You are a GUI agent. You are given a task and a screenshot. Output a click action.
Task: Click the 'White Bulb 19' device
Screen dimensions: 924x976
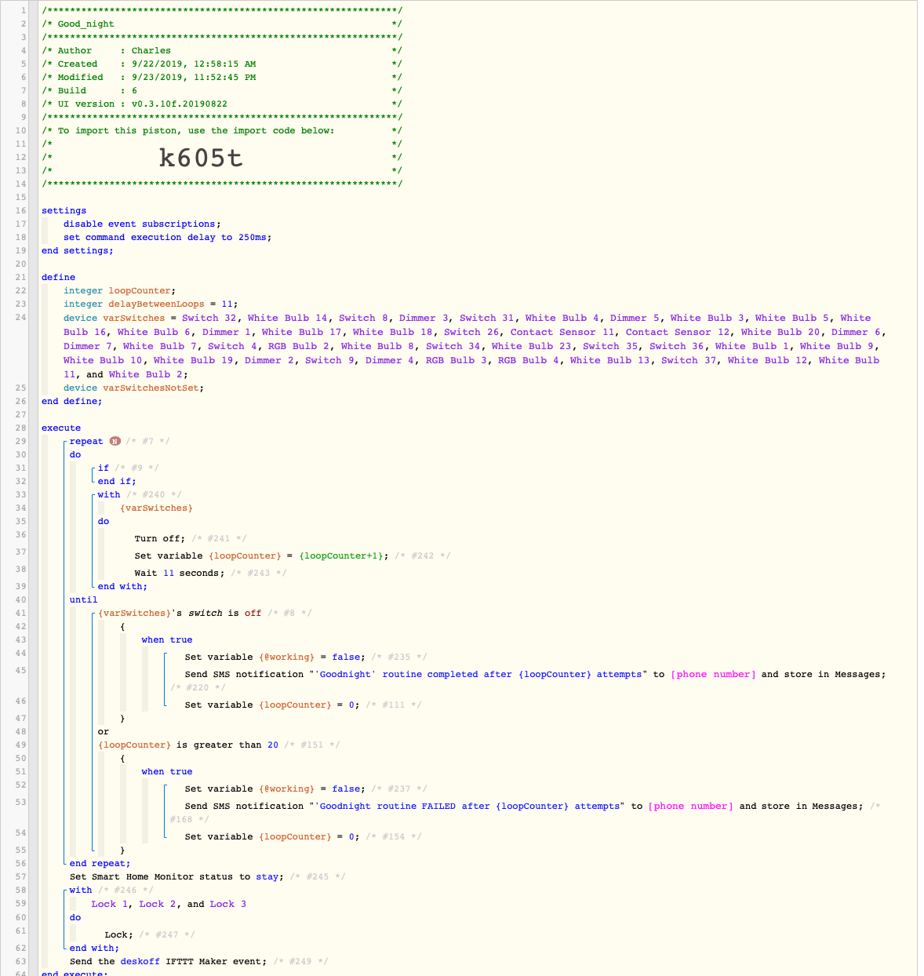click(x=194, y=360)
